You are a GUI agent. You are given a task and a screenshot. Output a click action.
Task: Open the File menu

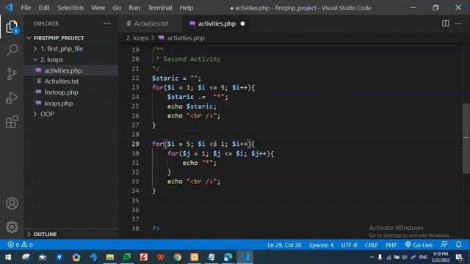click(x=26, y=8)
